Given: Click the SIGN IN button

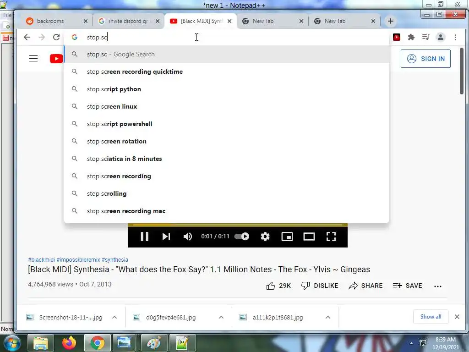Looking at the screenshot, I should point(425,59).
